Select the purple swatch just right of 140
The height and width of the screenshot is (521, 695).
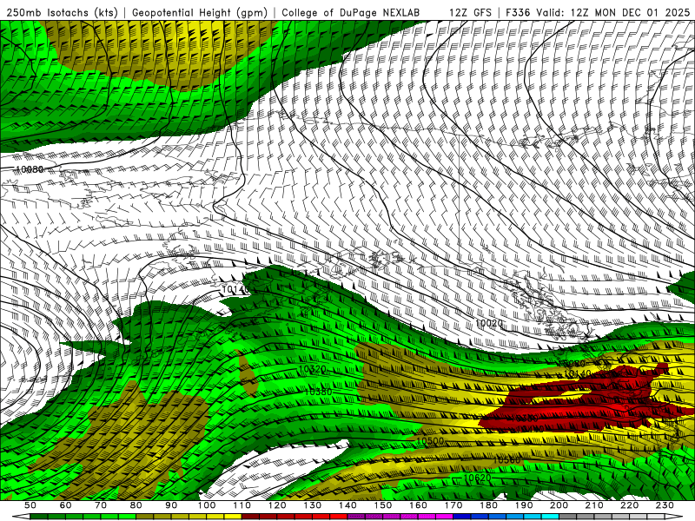click(356, 517)
